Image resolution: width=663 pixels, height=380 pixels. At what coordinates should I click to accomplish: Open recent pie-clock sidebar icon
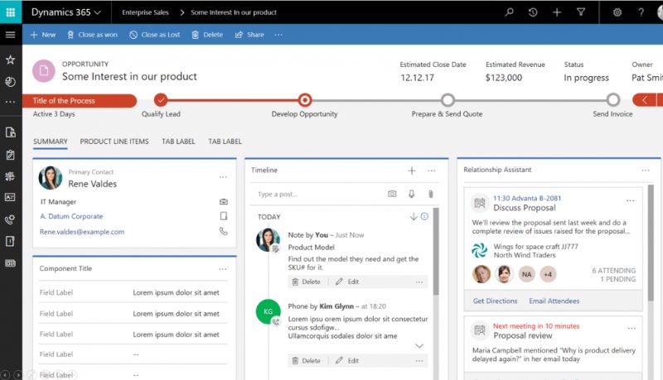(x=11, y=81)
